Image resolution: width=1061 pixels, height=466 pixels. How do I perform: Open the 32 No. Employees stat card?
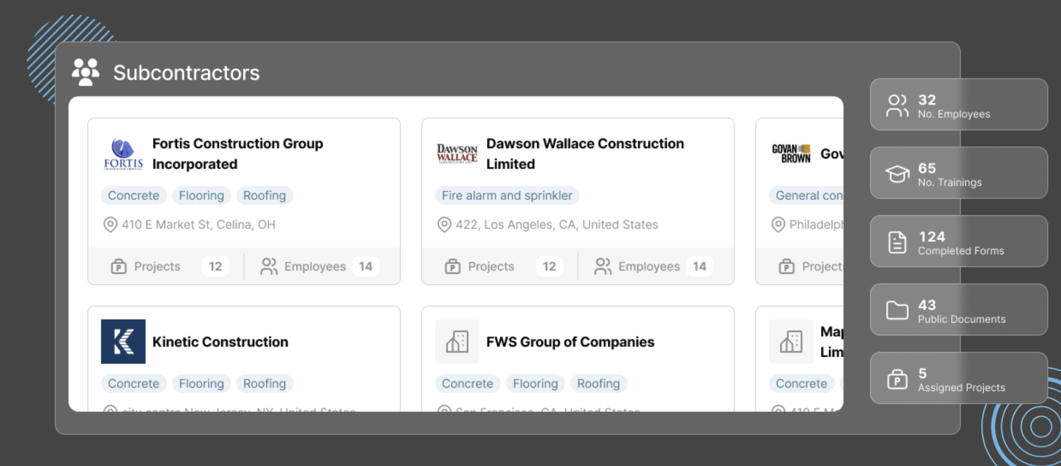pyautogui.click(x=958, y=105)
